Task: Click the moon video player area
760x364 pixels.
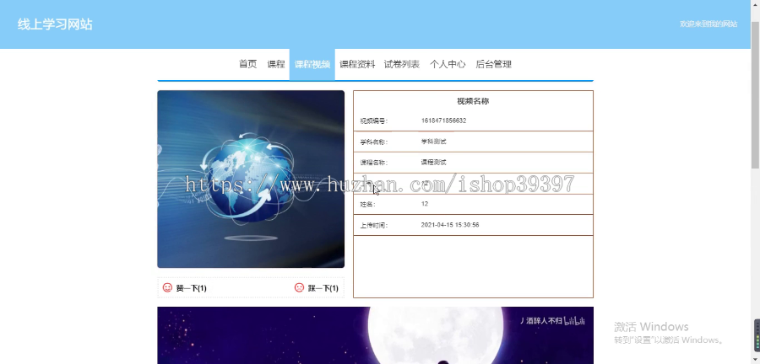Action: 375,335
